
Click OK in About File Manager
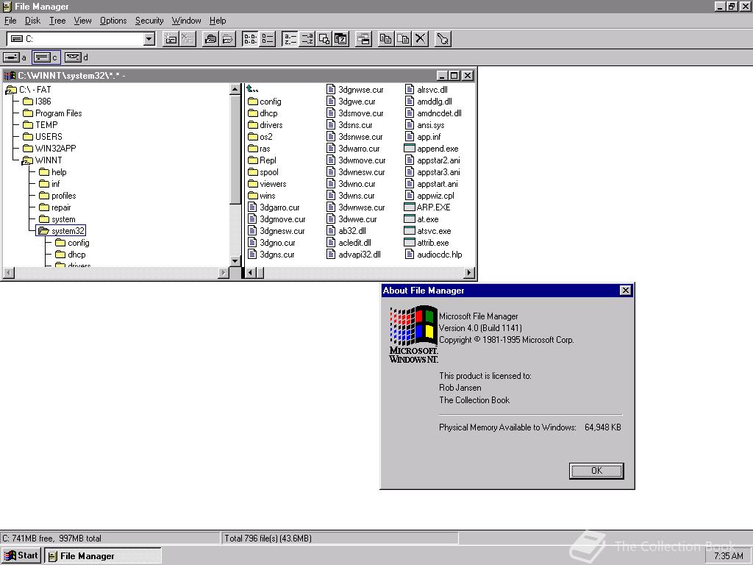pyautogui.click(x=596, y=471)
